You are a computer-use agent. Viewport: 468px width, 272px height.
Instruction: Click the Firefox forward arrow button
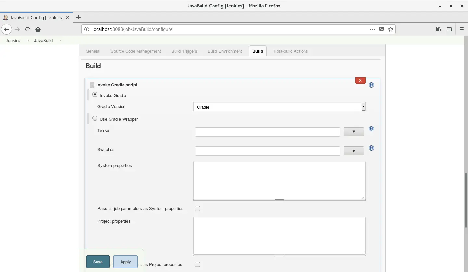[x=17, y=29]
